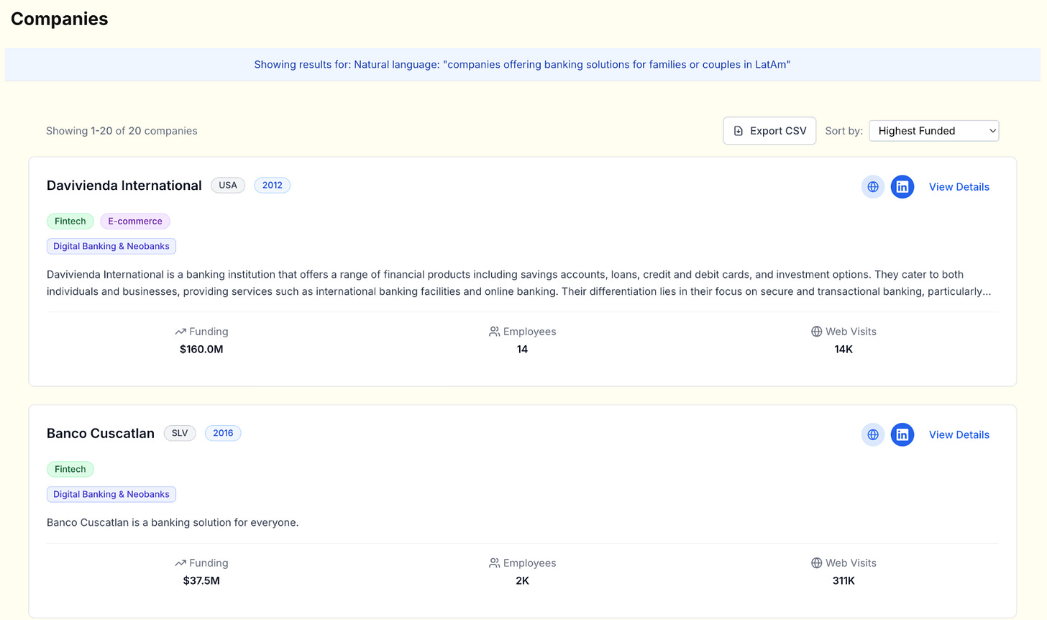Image resolution: width=1047 pixels, height=620 pixels.
Task: Click the Export CSV button
Action: tap(769, 131)
